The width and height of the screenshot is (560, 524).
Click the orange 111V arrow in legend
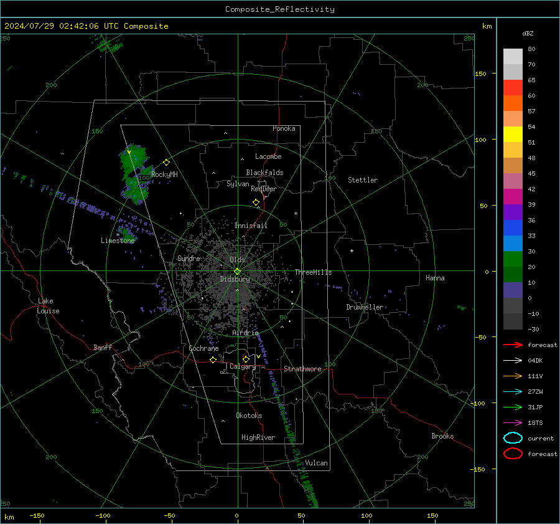tap(513, 376)
